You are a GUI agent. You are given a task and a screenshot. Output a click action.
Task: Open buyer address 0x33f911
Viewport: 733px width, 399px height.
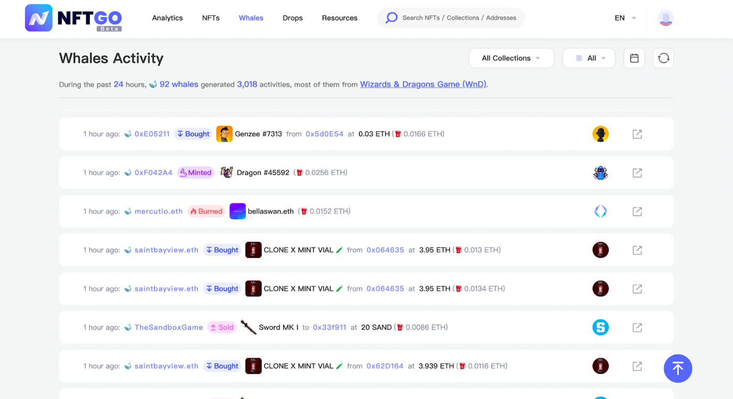[329, 327]
